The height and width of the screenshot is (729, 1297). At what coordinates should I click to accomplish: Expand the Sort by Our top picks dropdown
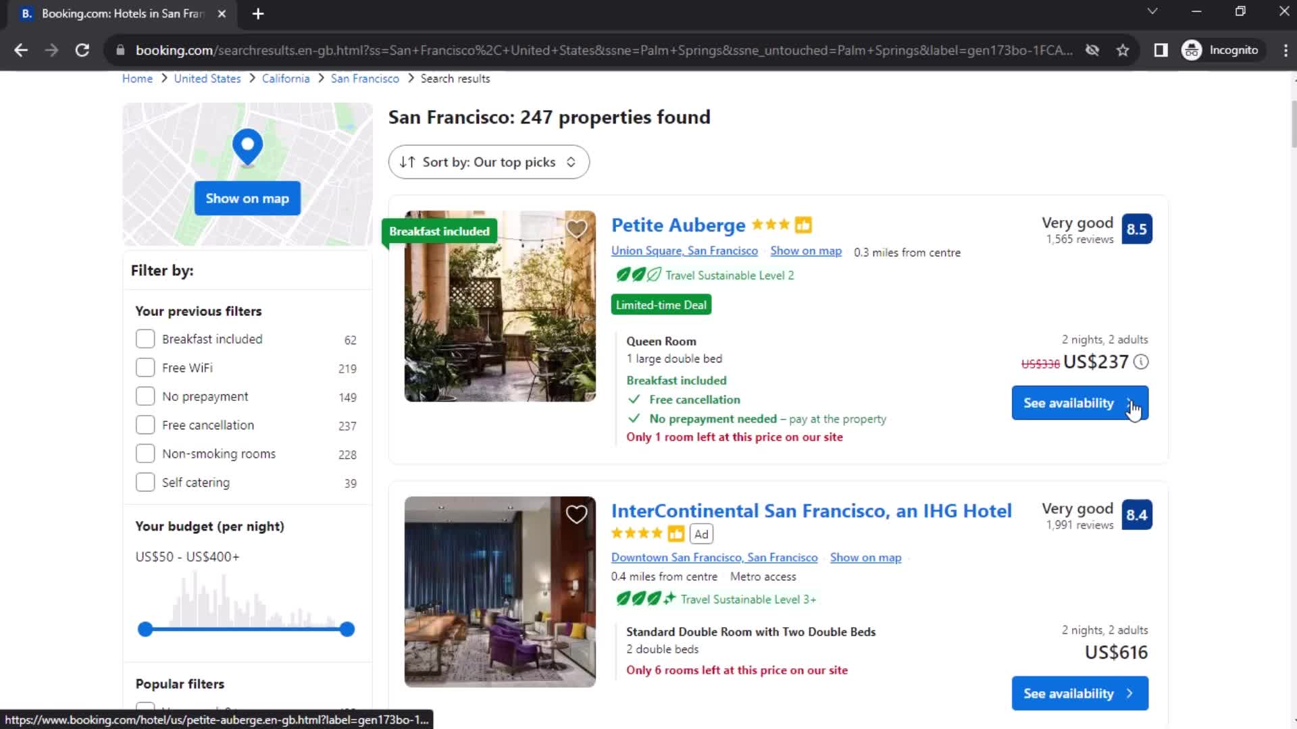click(x=488, y=162)
